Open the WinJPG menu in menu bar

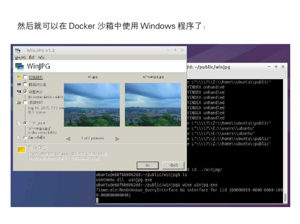click(20, 58)
